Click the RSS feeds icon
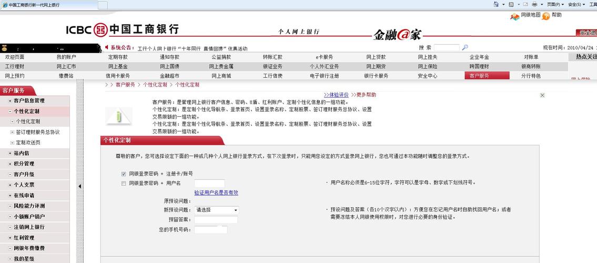This screenshot has width=597, height=263. tap(511, 5)
